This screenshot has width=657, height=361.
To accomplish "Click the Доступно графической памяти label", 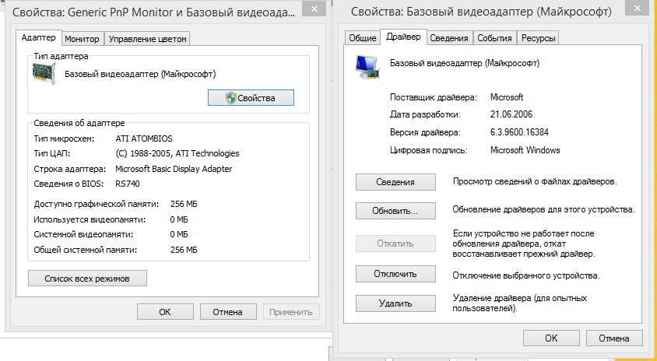I will coord(97,205).
